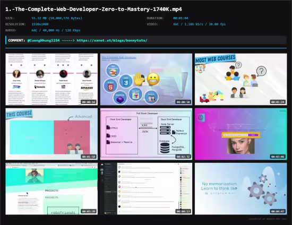The image size is (292, 225).
Task: Click the HTML5 circle icon
Action: tap(110, 86)
